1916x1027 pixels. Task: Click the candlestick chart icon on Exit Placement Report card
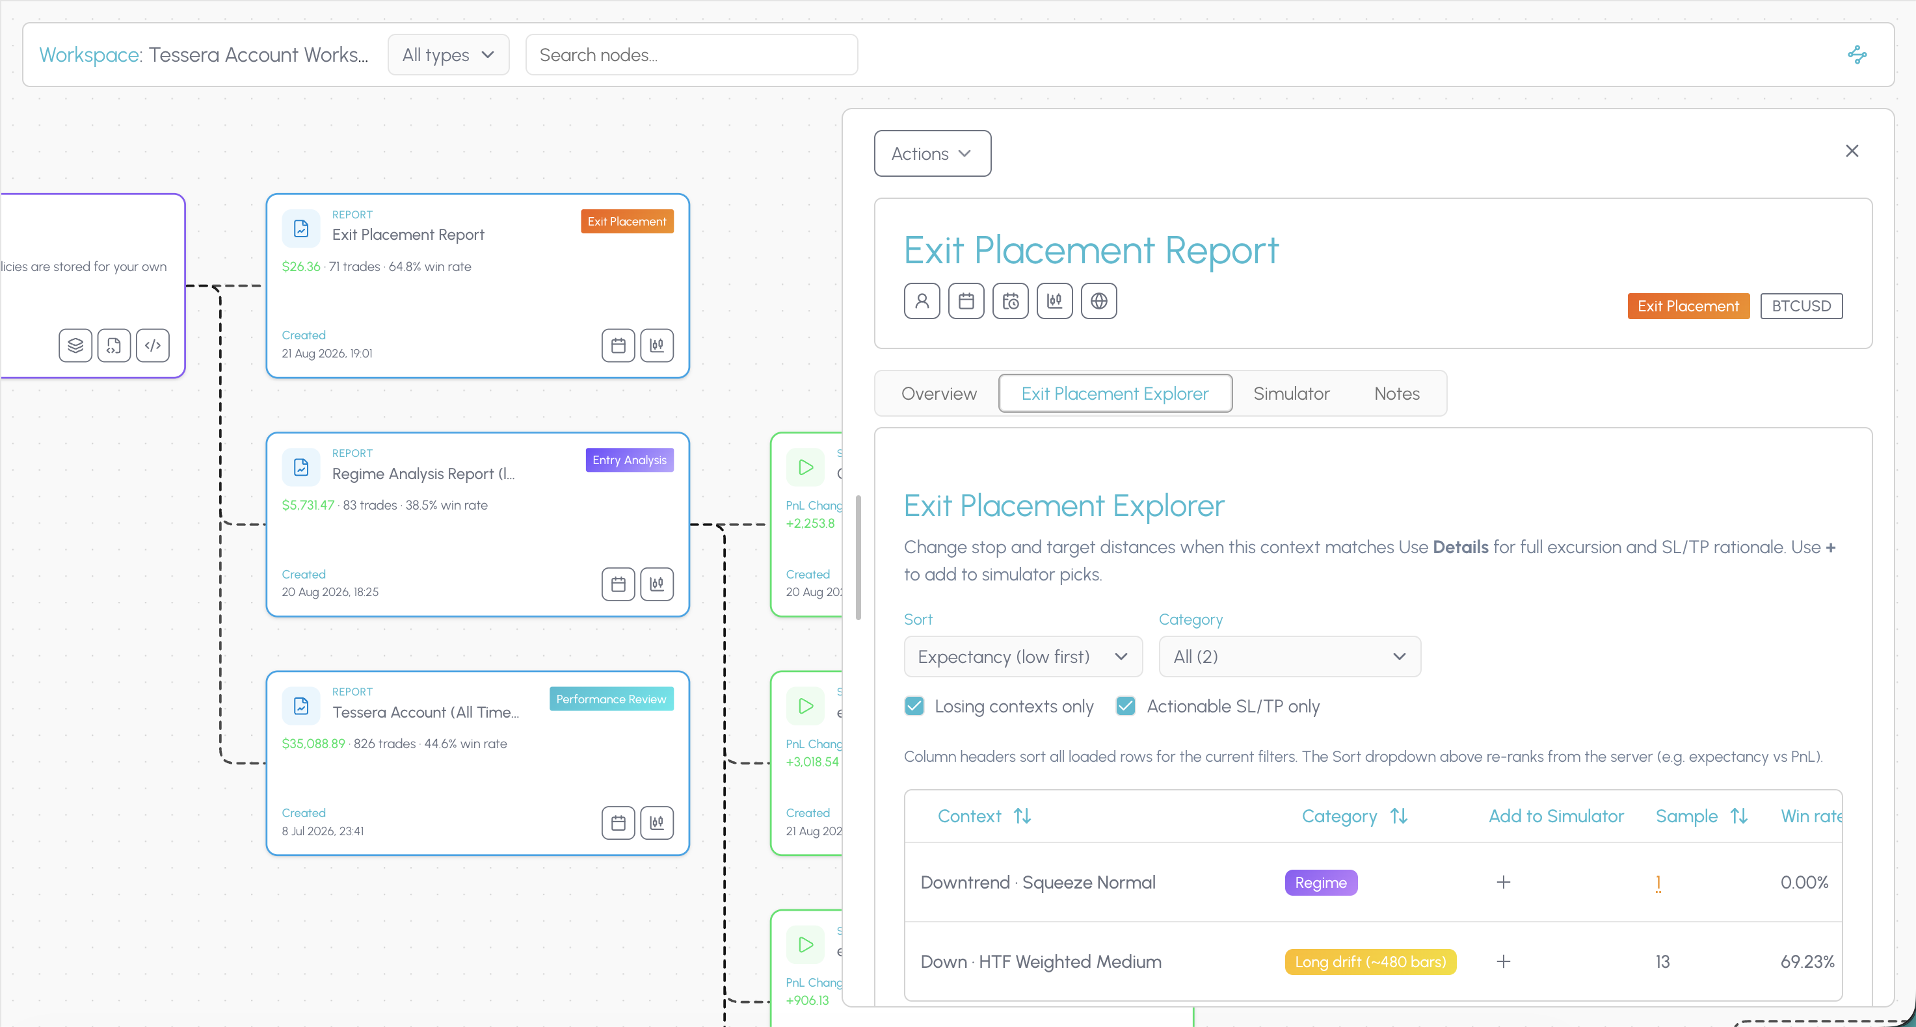click(x=657, y=346)
